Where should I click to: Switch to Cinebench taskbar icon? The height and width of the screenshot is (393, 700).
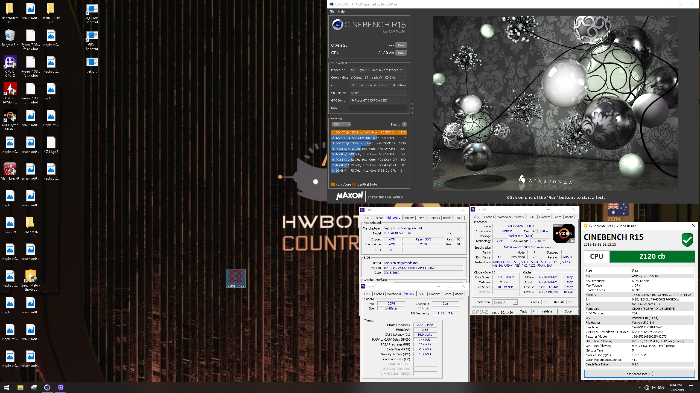pos(47,388)
